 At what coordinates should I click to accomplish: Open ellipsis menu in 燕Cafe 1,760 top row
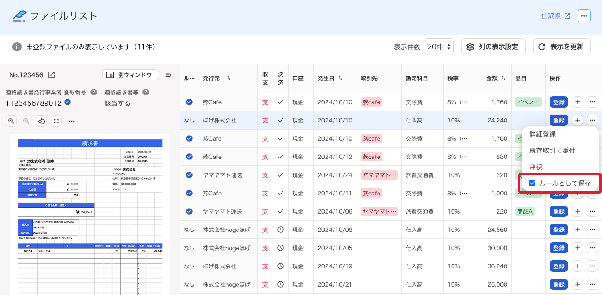[x=593, y=102]
